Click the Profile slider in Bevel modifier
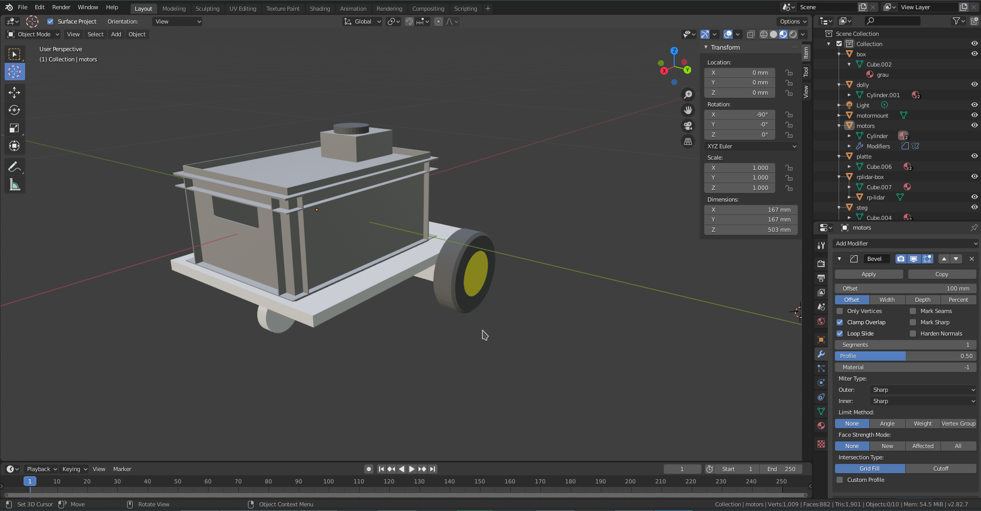Viewport: 981px width, 511px height. (x=905, y=356)
